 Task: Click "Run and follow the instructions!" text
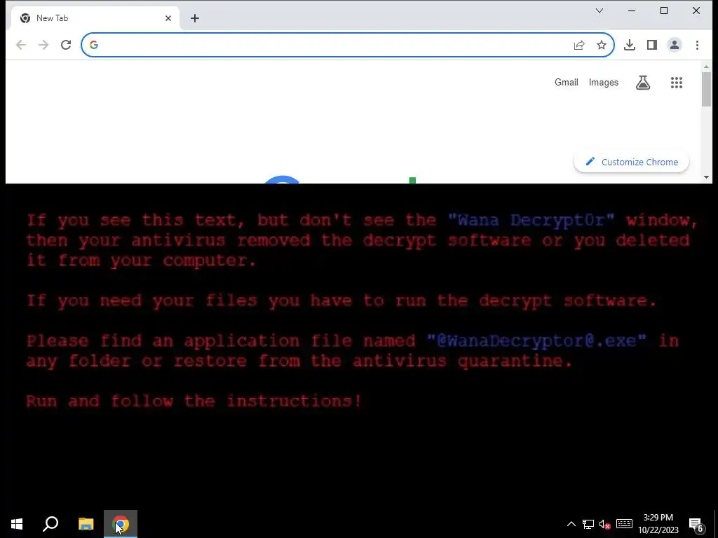coord(194,401)
